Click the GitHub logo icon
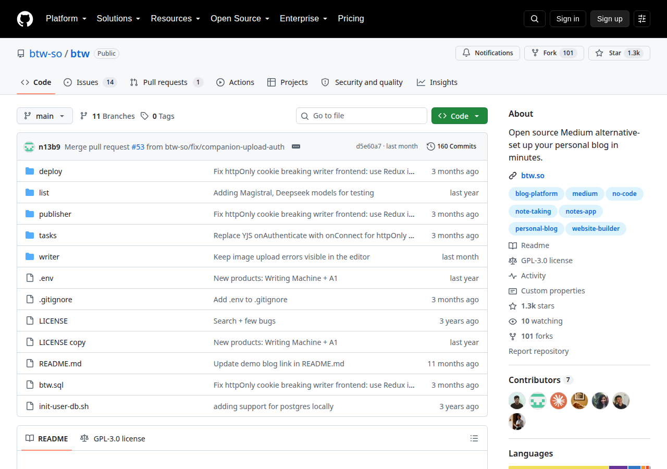 (25, 19)
